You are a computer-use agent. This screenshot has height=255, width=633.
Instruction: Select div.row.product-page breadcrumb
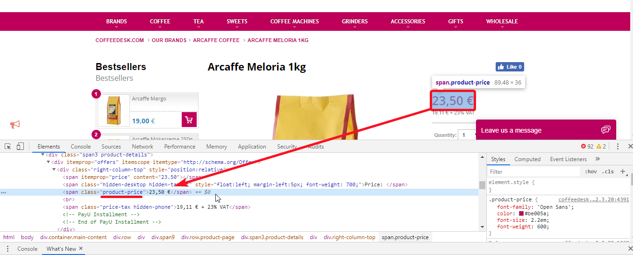click(208, 237)
